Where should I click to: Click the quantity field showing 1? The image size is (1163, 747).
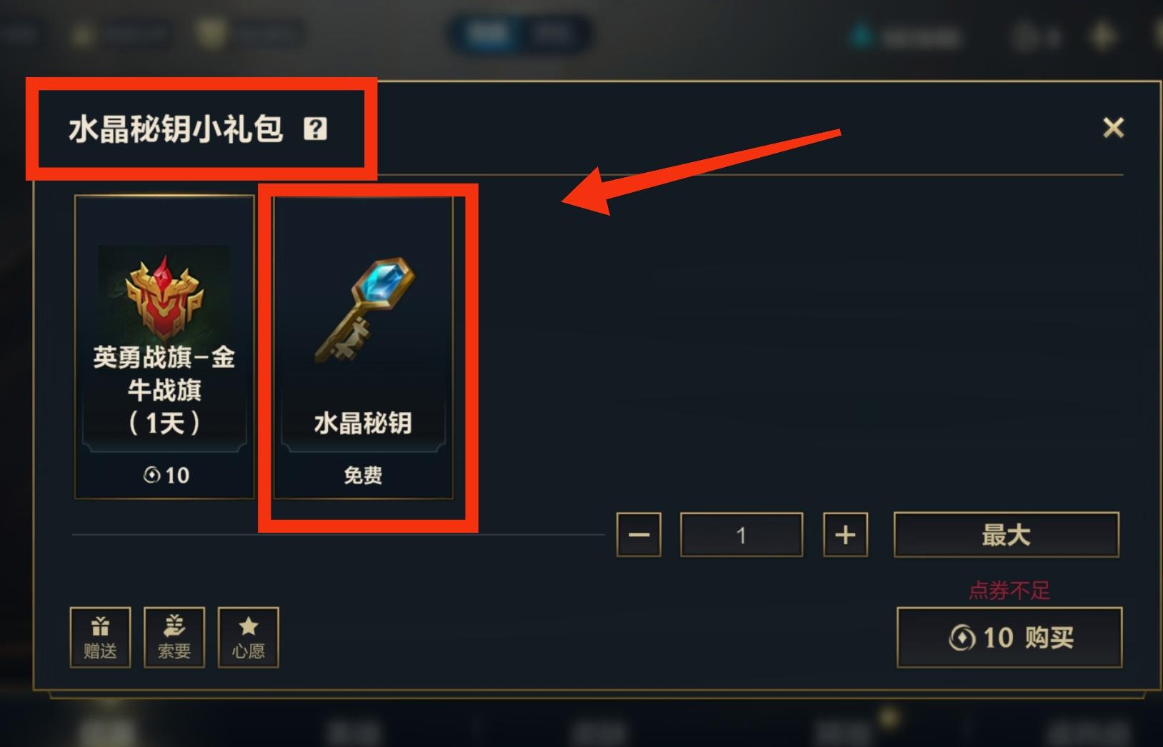(x=742, y=534)
